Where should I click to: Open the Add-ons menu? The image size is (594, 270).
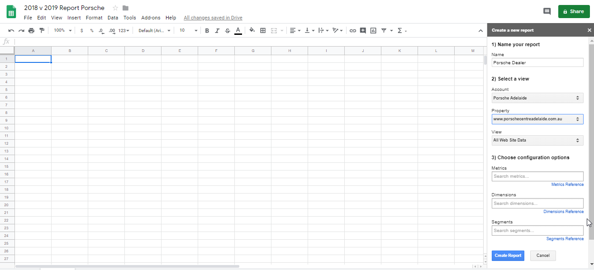click(151, 18)
